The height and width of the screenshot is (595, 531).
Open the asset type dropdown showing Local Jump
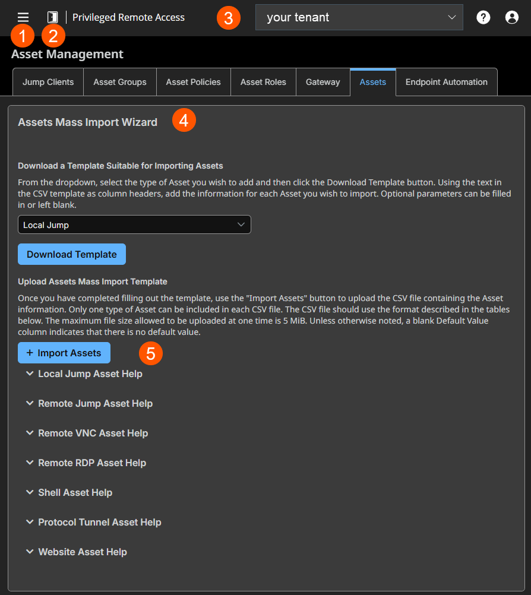[134, 224]
